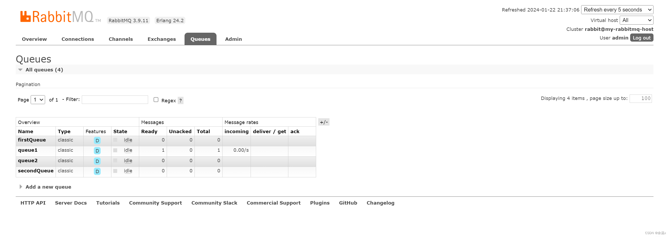Sort queues by the incoming rate column
Viewport: 670px width, 237px height.
click(236, 132)
